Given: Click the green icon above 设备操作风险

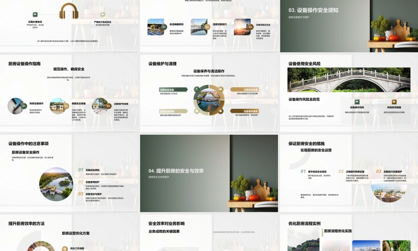Looking at the screenshot, I should [357, 102].
